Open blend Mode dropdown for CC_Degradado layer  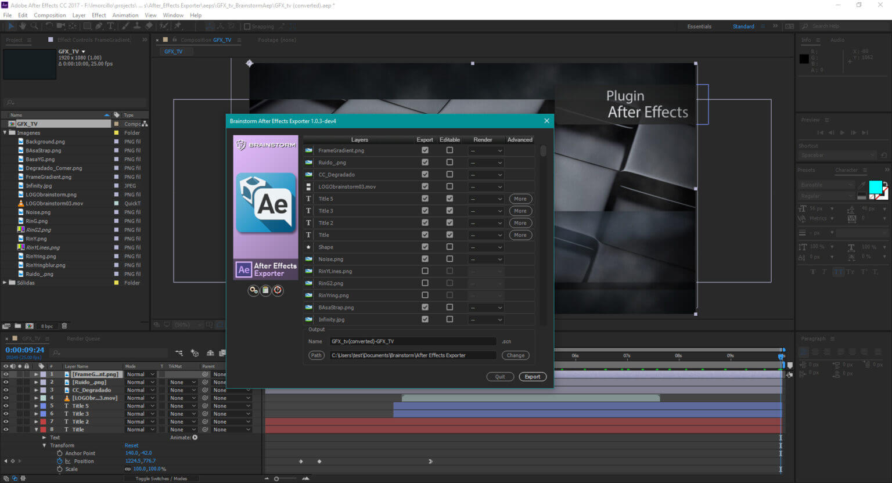(141, 390)
